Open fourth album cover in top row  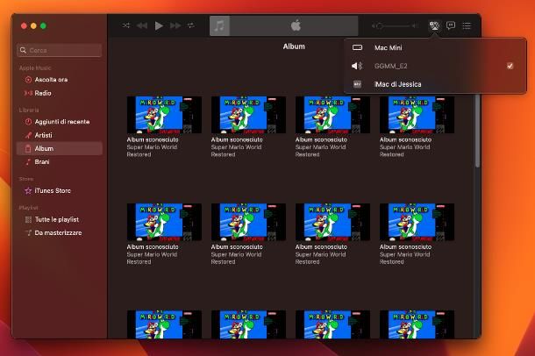(417, 115)
